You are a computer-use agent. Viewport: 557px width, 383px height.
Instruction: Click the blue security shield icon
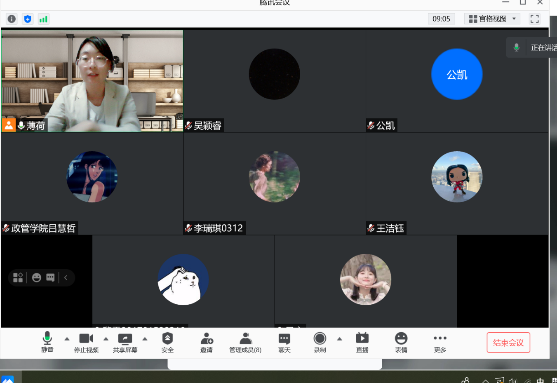click(x=28, y=19)
